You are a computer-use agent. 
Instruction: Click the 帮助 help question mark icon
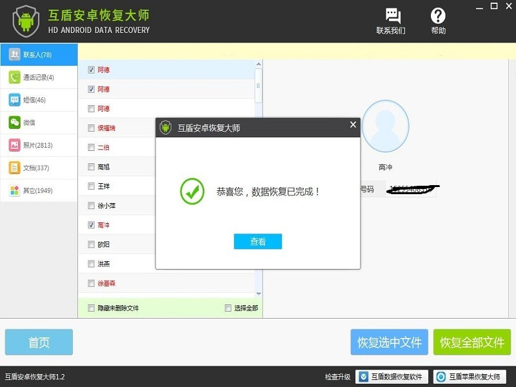pyautogui.click(x=438, y=14)
